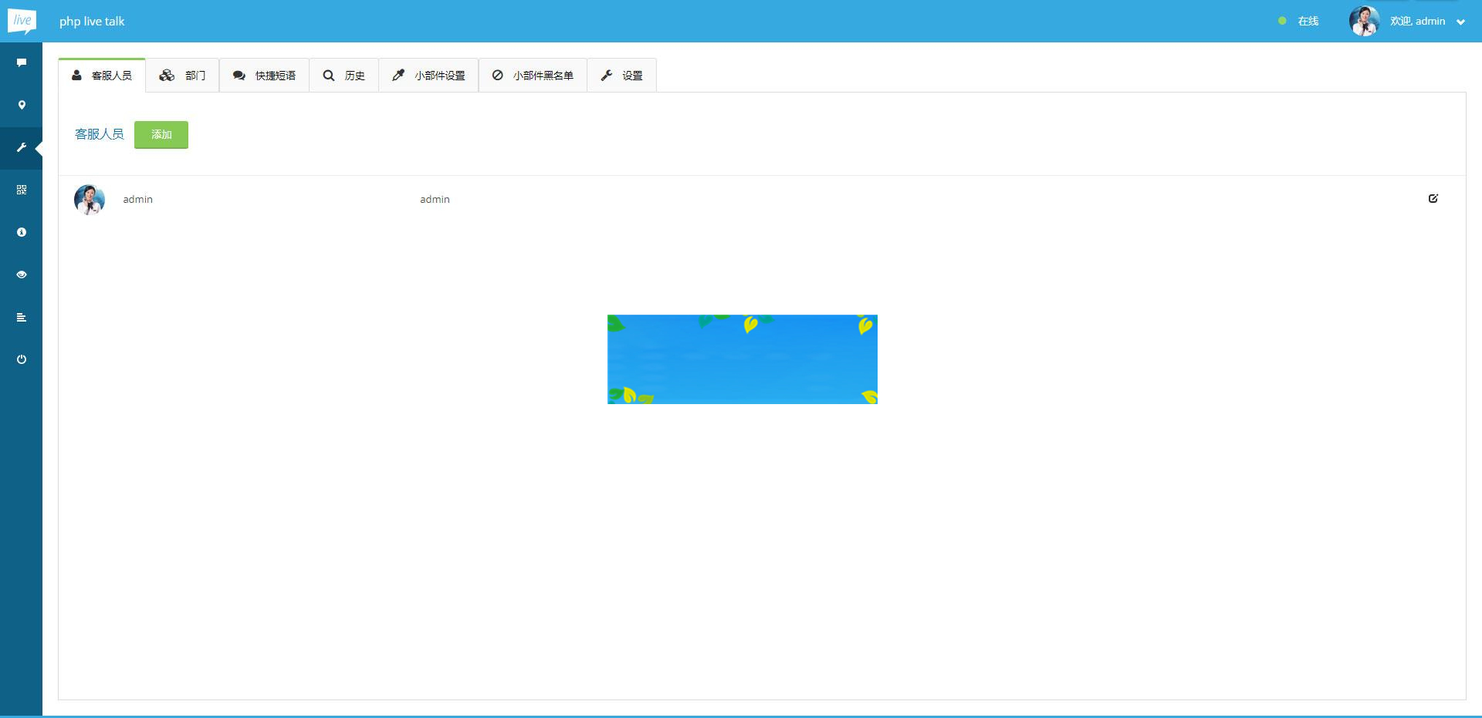Go to the 历史 tab
The width and height of the screenshot is (1482, 718).
tap(344, 76)
